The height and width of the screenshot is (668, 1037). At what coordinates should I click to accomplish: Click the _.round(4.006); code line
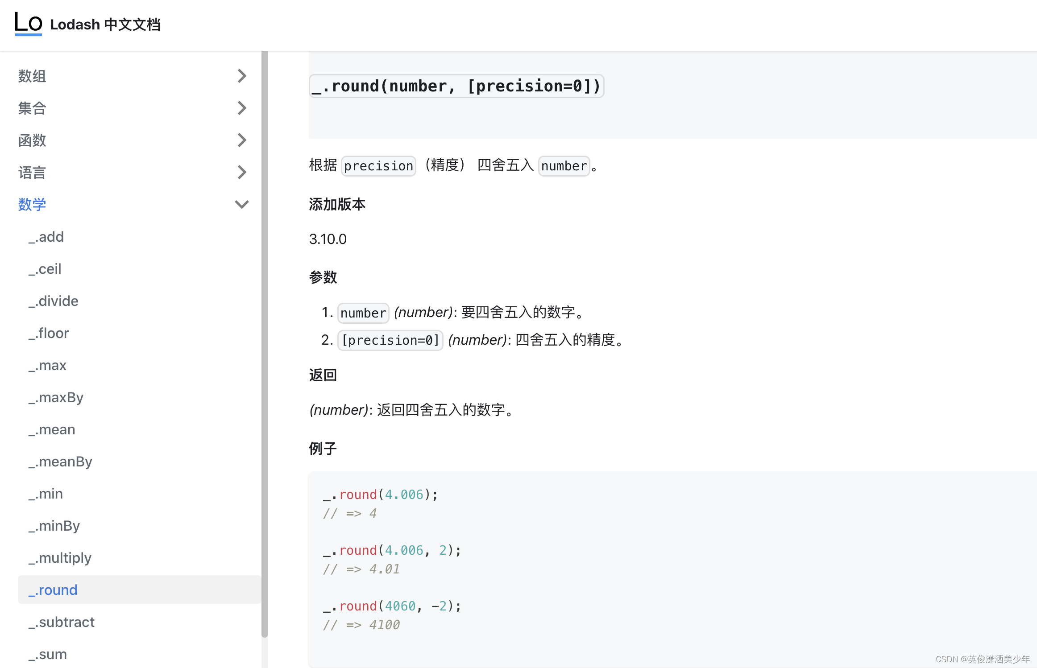point(381,495)
